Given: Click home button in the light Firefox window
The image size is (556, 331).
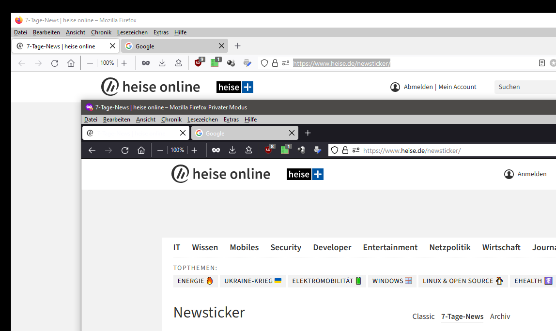Looking at the screenshot, I should pyautogui.click(x=71, y=63).
